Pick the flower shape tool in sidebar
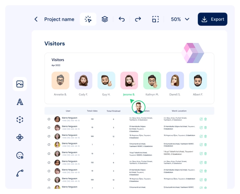Image resolution: width=240 pixels, height=194 pixels. 20,138
